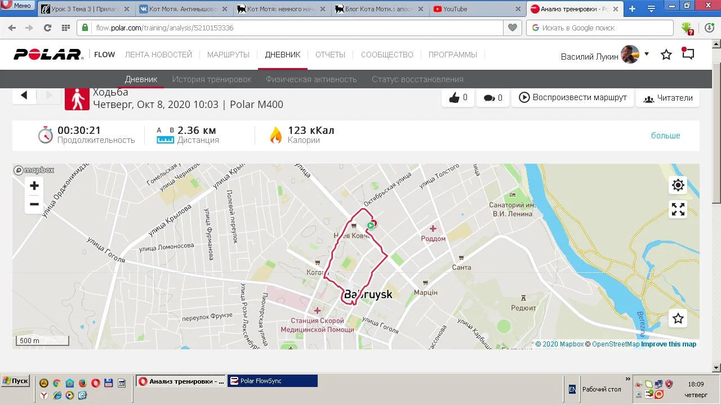Launch Firefox from quick launch
The width and height of the screenshot is (721, 405).
[x=83, y=383]
